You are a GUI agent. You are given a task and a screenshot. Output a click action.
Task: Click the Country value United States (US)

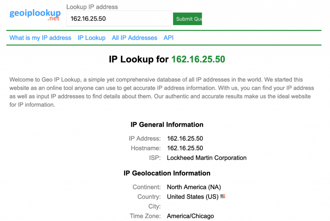coord(192,197)
